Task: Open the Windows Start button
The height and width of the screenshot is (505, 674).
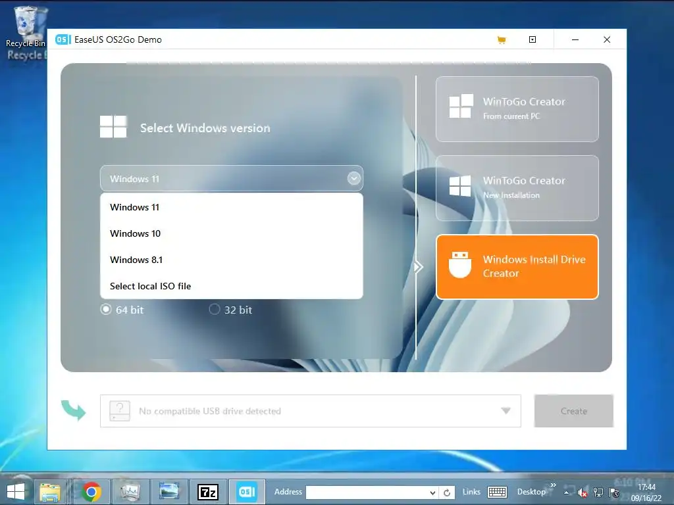Action: click(x=16, y=492)
